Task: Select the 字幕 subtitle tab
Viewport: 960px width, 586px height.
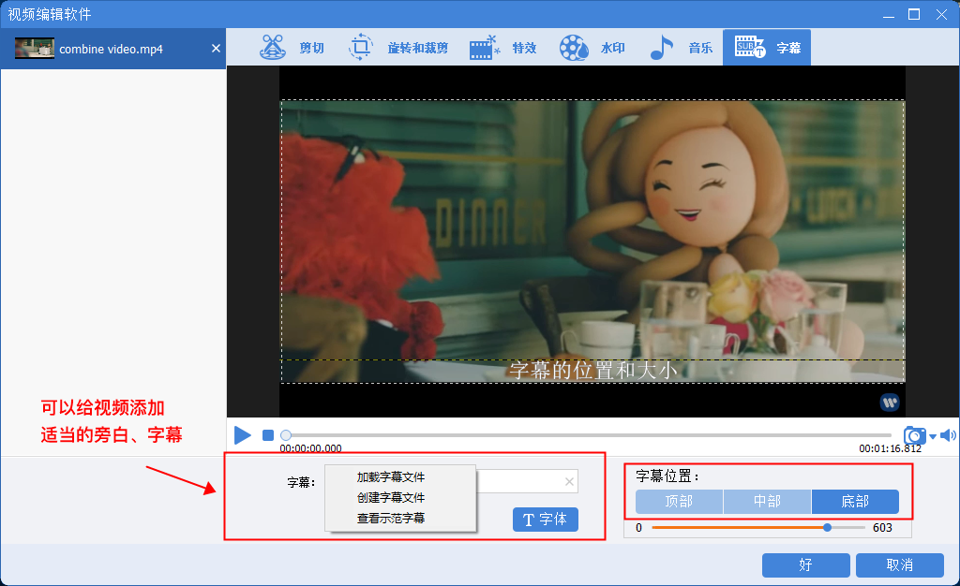Action: pyautogui.click(x=767, y=48)
